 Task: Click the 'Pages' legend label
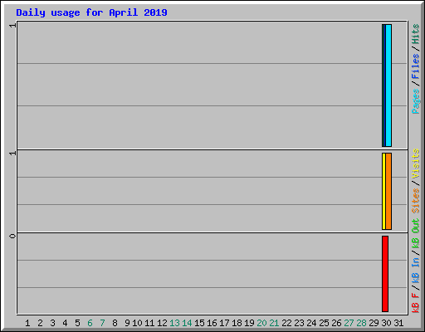(x=415, y=101)
